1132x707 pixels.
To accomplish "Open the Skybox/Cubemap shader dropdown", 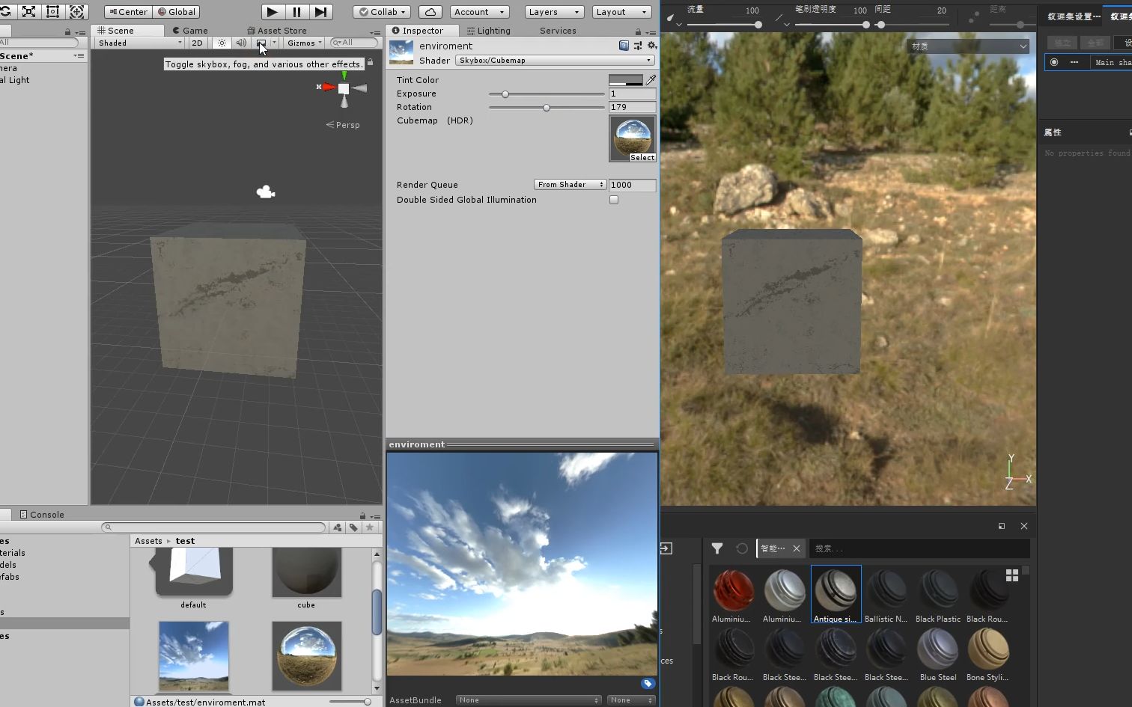I will (x=555, y=61).
